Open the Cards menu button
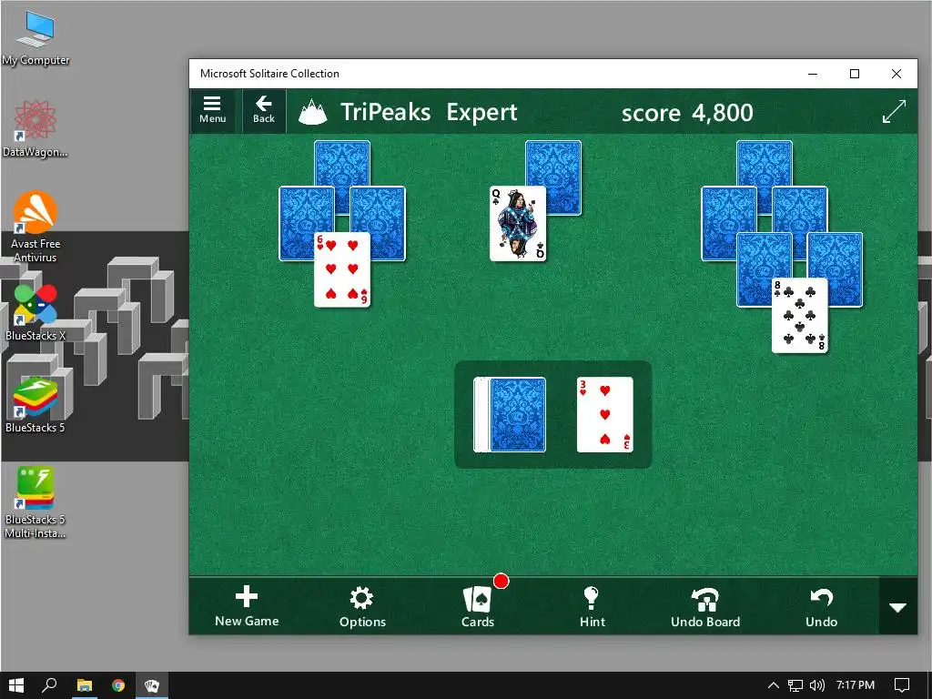The image size is (932, 699). pyautogui.click(x=478, y=606)
